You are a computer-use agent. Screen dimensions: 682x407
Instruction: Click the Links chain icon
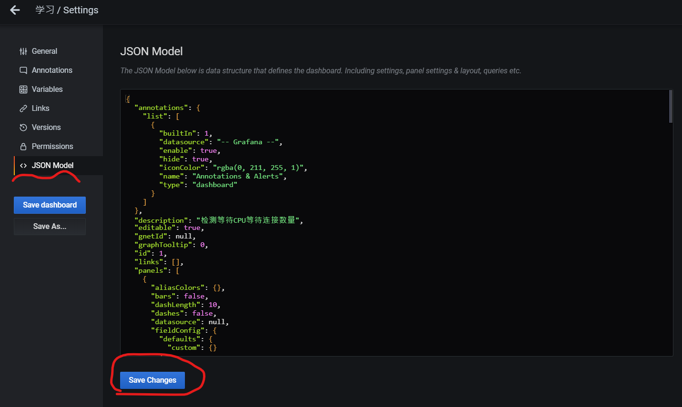pos(23,109)
